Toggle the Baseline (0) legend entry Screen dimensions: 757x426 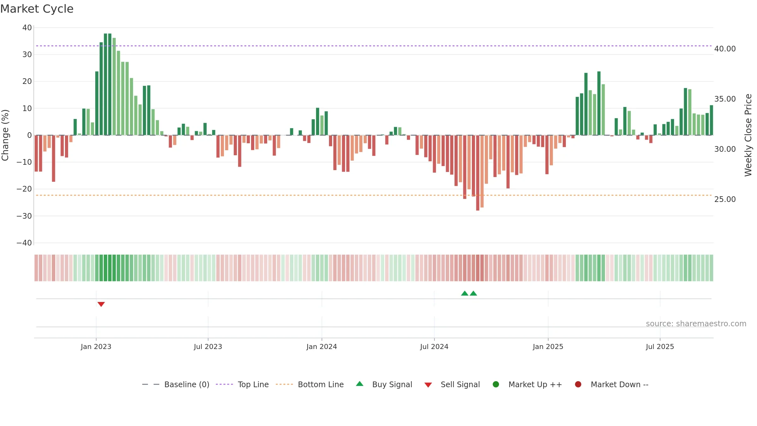tap(176, 384)
